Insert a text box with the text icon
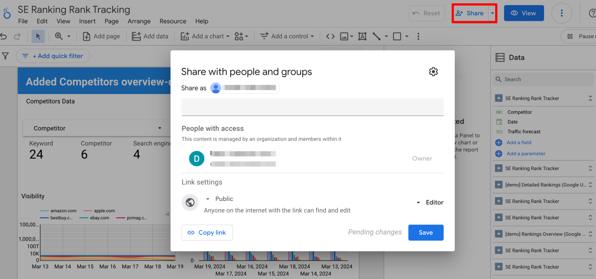596x279 pixels. [x=362, y=36]
